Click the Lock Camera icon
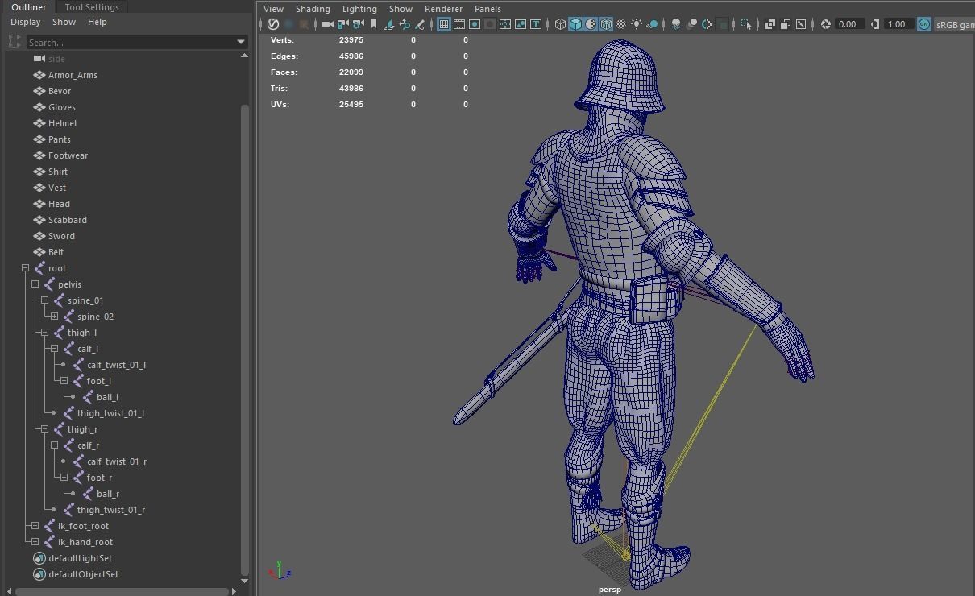The width and height of the screenshot is (975, 596). (x=342, y=24)
